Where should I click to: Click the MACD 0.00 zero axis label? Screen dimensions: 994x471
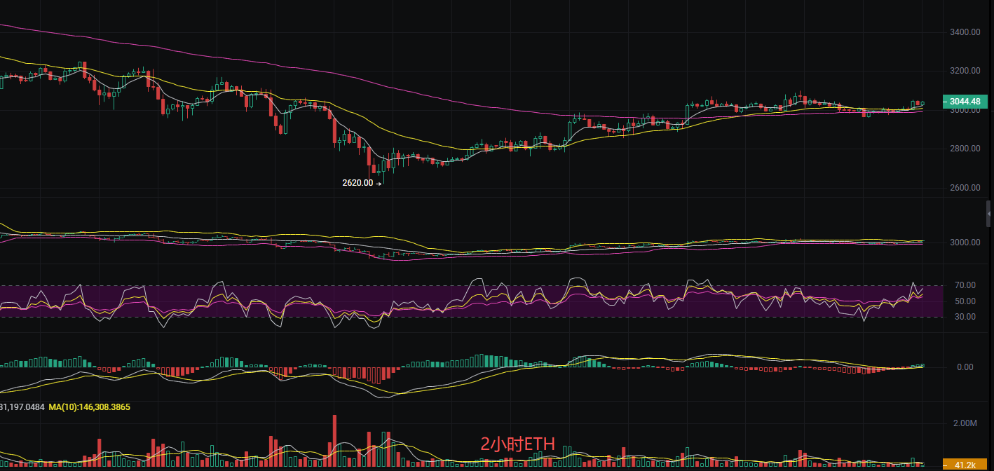point(965,367)
